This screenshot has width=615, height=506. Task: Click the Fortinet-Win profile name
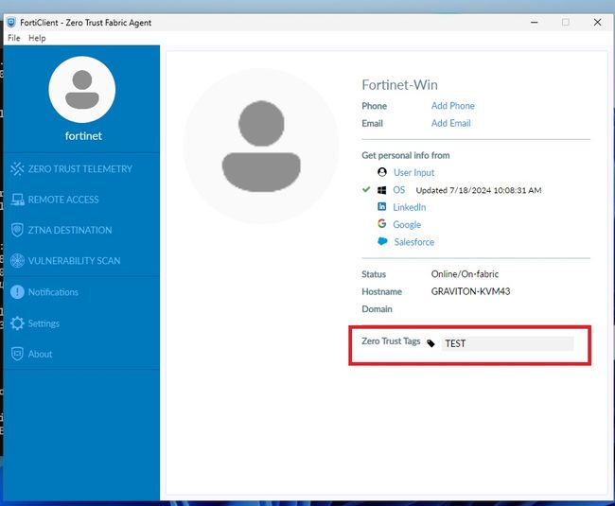399,85
